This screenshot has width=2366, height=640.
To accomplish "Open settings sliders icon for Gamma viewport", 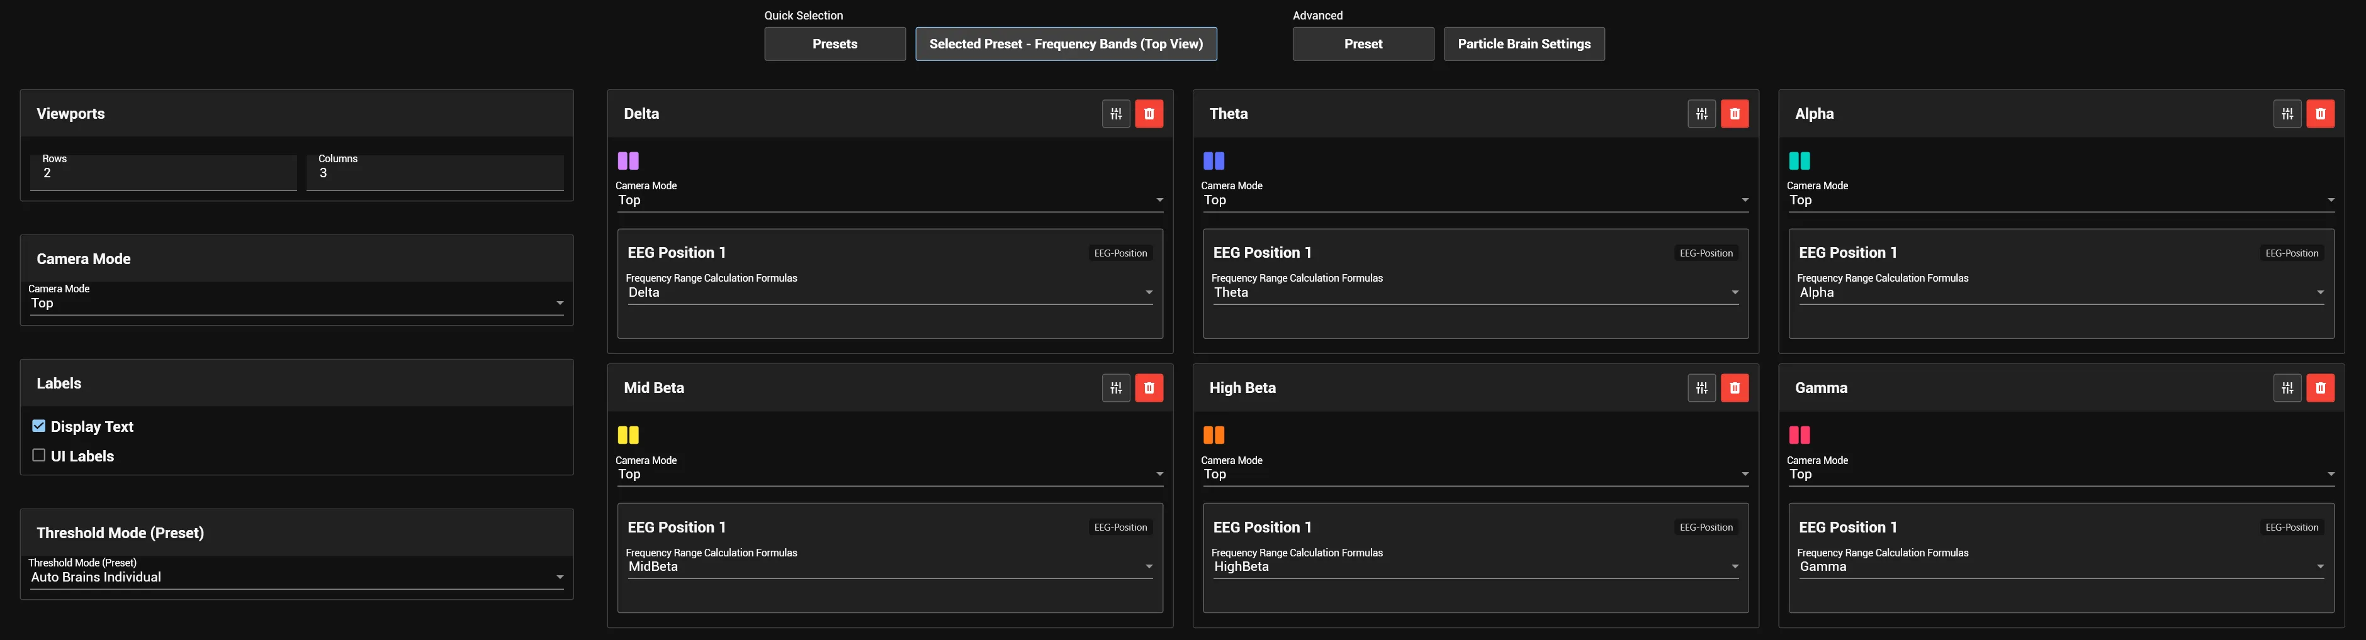I will (x=2287, y=388).
